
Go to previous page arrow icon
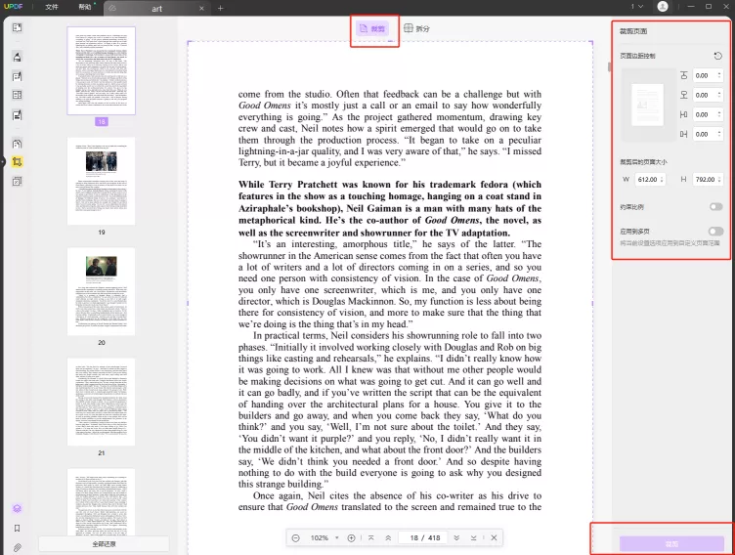click(x=388, y=538)
